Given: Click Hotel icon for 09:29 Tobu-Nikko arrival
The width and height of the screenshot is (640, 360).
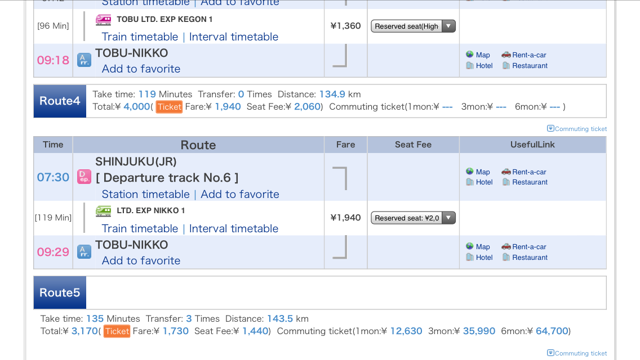Looking at the screenshot, I should (x=470, y=257).
